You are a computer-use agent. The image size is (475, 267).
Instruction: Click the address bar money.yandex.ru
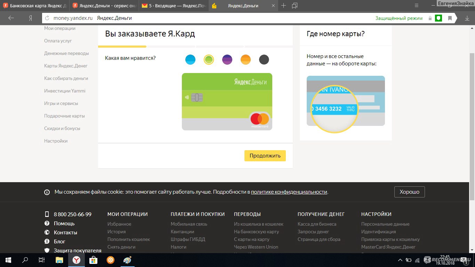73,18
